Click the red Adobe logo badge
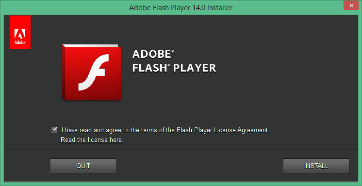 [x=20, y=32]
